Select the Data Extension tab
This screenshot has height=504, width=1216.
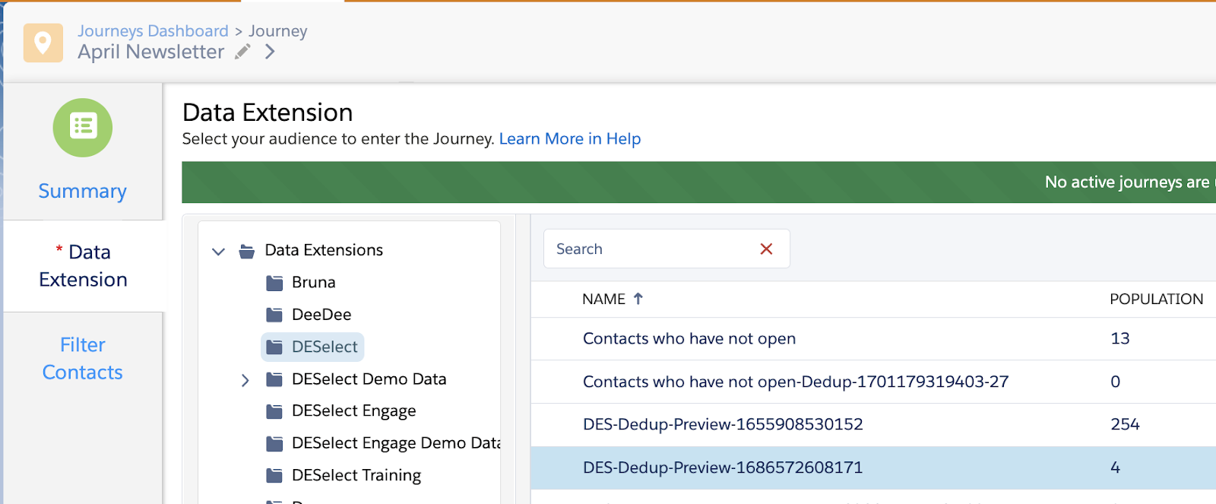pyautogui.click(x=83, y=265)
